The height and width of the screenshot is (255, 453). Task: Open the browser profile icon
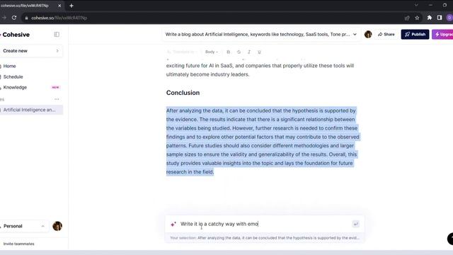(449, 18)
